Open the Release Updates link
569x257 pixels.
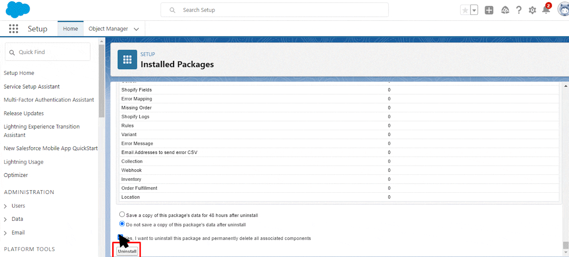24,113
